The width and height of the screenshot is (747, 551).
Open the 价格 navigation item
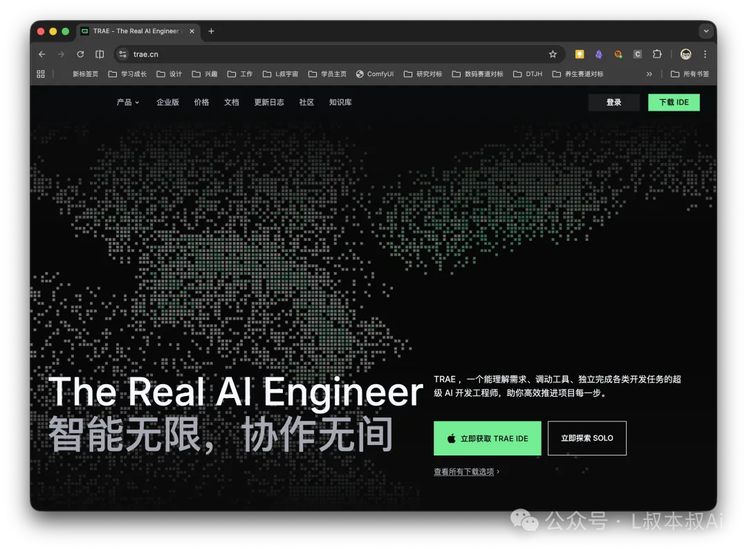pos(201,102)
